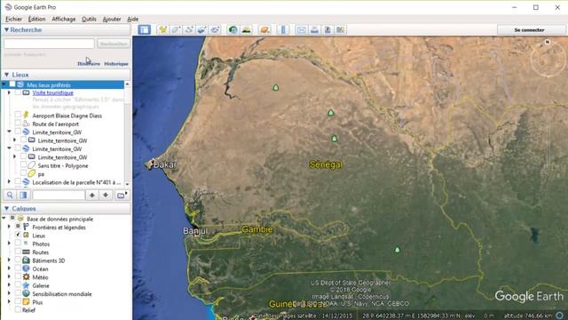Click the Save Image toolbar icon

(327, 29)
